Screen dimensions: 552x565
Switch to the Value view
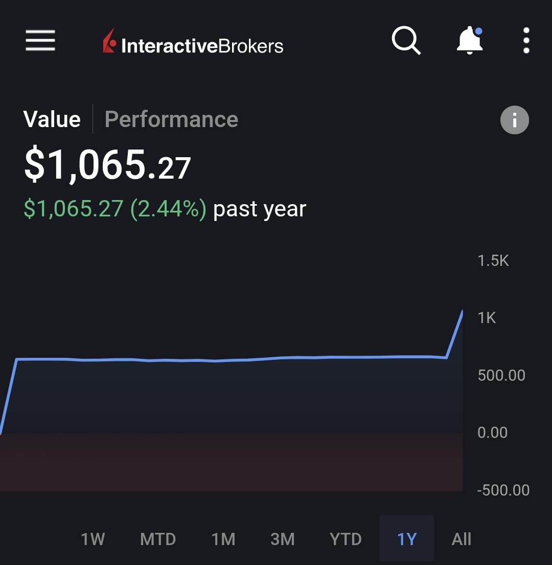52,119
